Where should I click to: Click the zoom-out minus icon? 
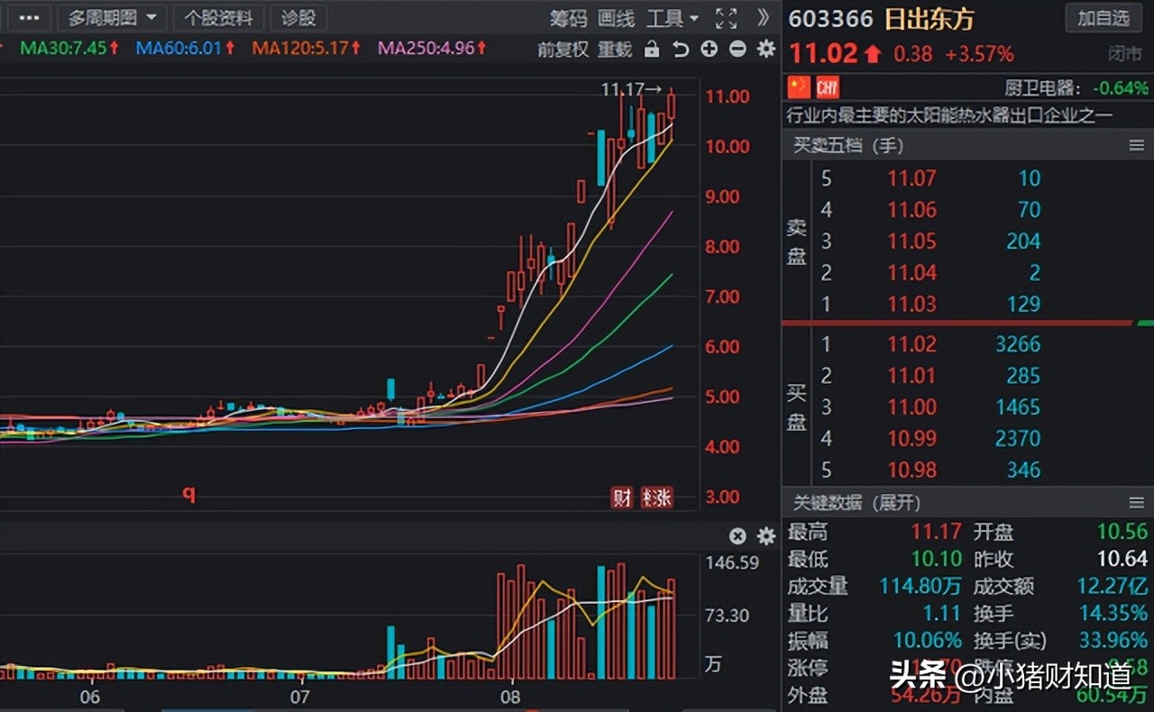point(737,50)
